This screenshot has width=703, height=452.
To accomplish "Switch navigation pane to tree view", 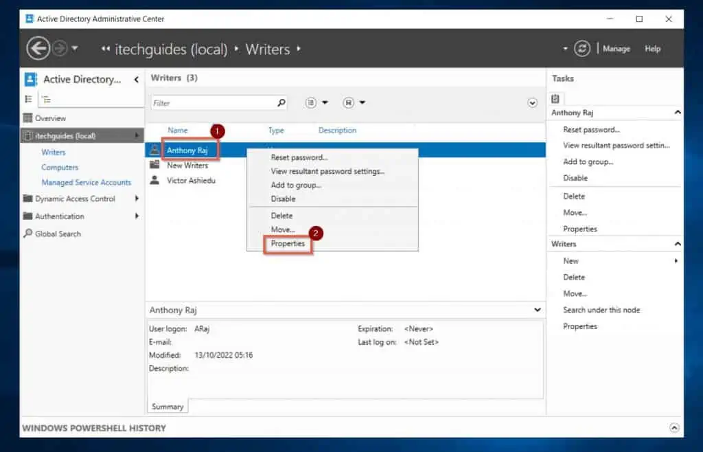I will (x=46, y=99).
